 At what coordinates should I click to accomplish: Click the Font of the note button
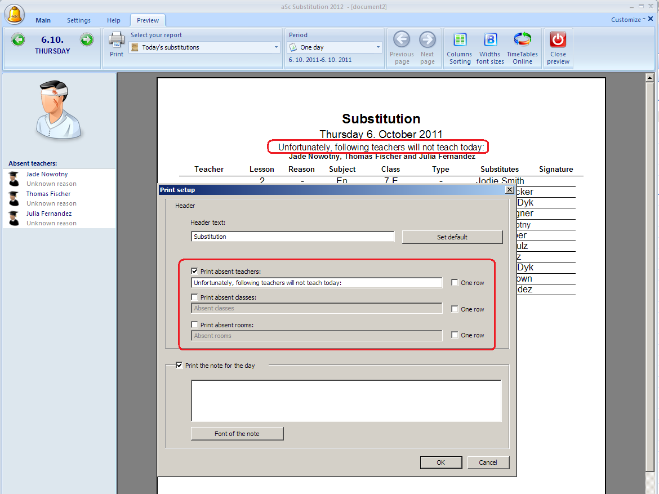(x=237, y=434)
